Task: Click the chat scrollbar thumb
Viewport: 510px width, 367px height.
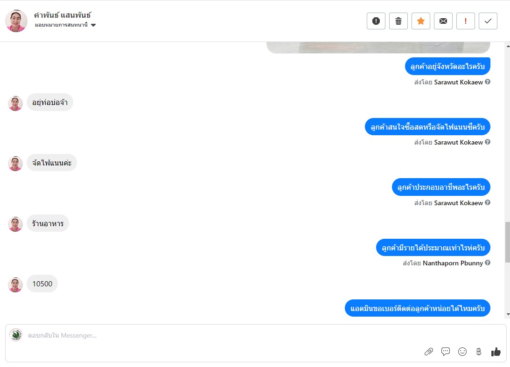Action: [x=507, y=242]
